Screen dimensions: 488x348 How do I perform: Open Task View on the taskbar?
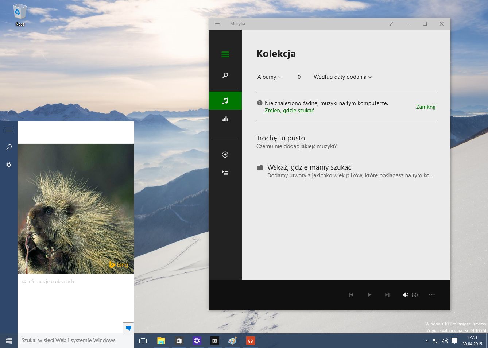(143, 341)
